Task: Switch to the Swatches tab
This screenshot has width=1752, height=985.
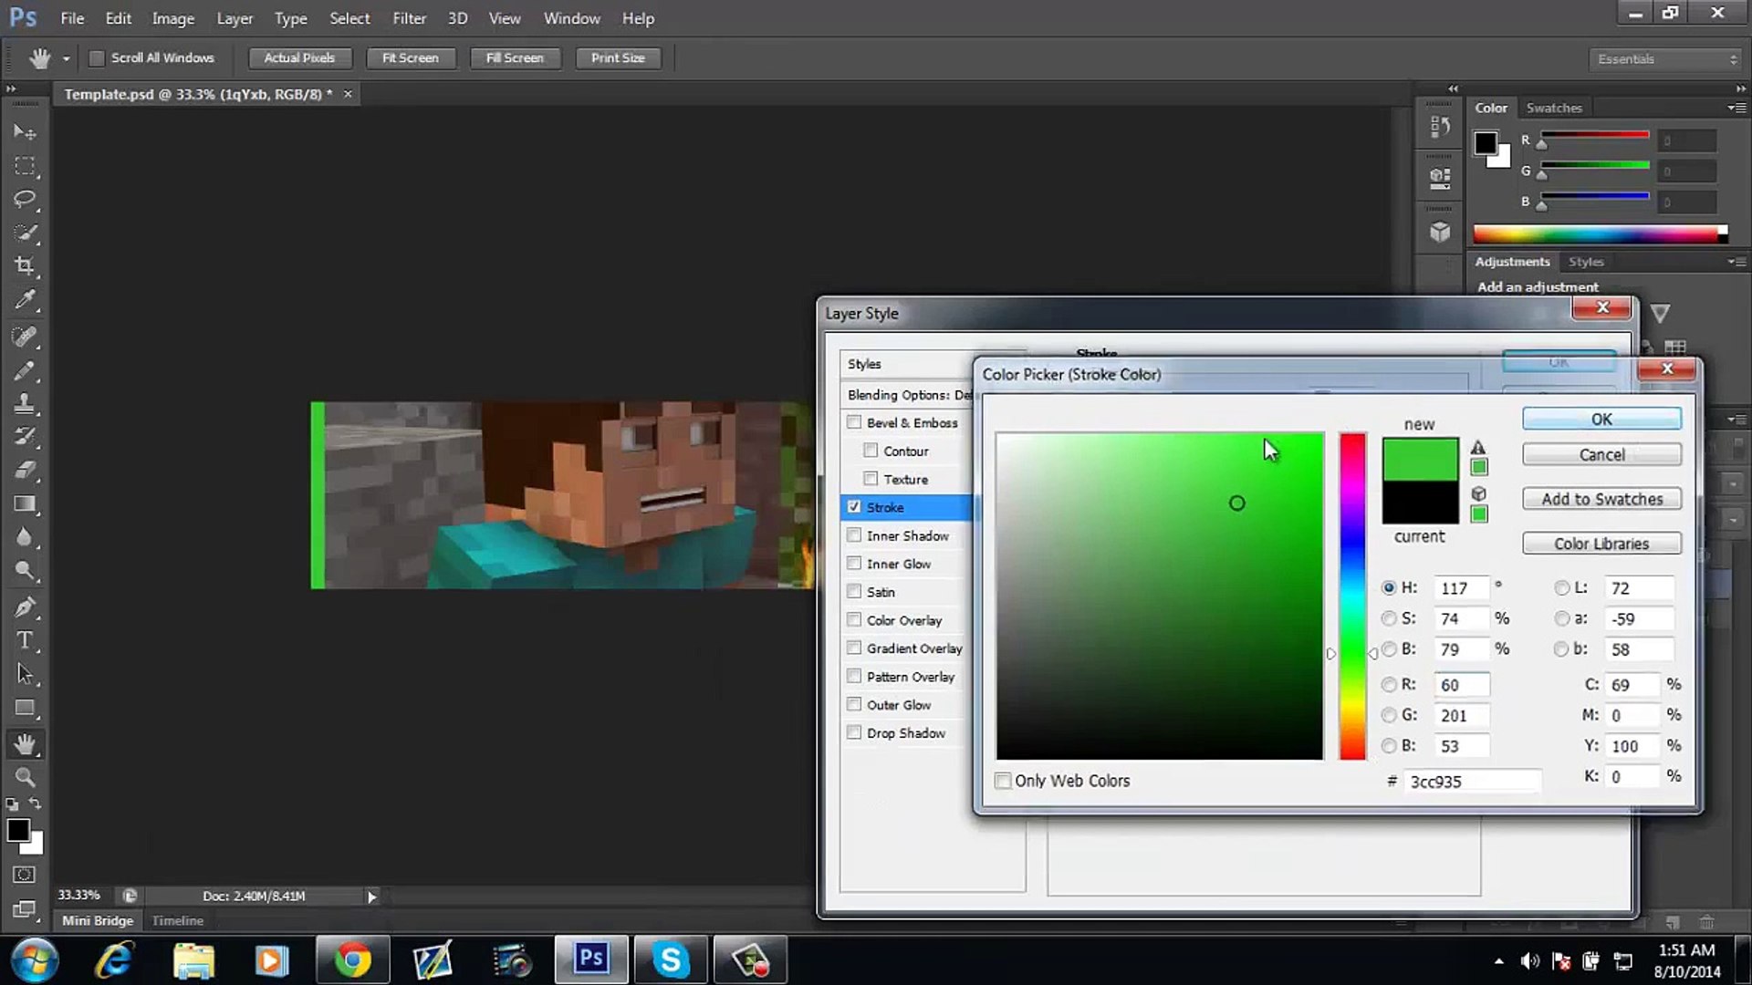Action: [x=1553, y=108]
